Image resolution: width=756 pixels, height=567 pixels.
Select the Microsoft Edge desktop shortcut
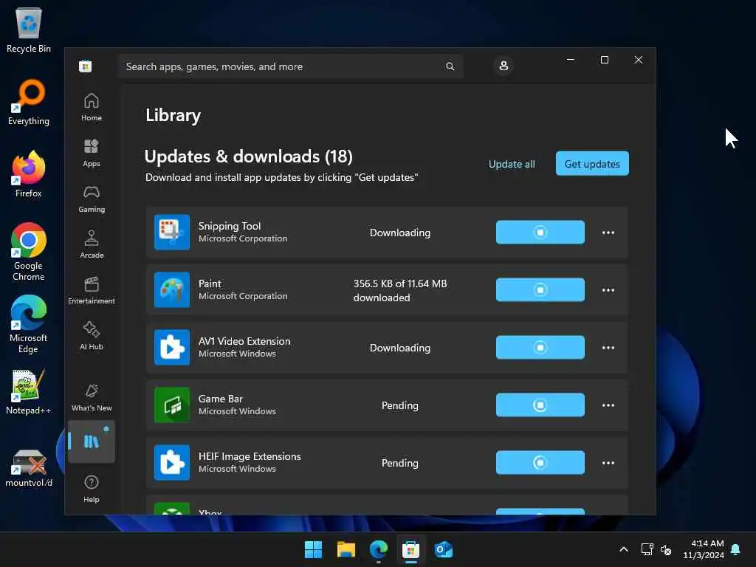[29, 324]
